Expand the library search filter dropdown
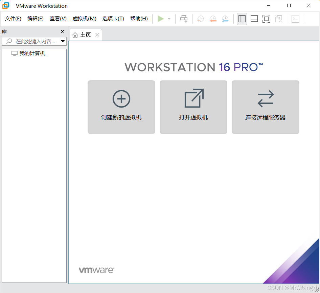Screen dimensions: 320x293 [x=63, y=41]
